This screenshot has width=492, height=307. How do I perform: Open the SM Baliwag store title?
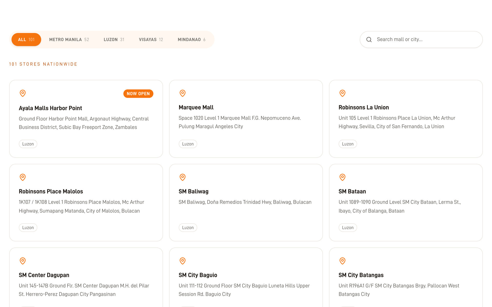[193, 191]
